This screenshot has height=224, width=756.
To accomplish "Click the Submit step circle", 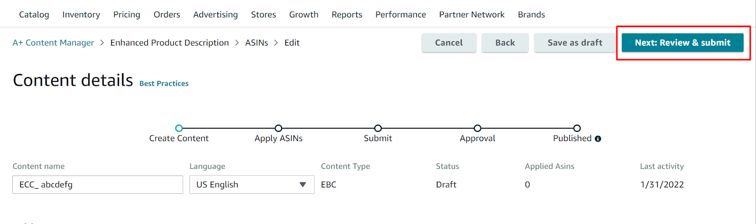I will [x=378, y=128].
